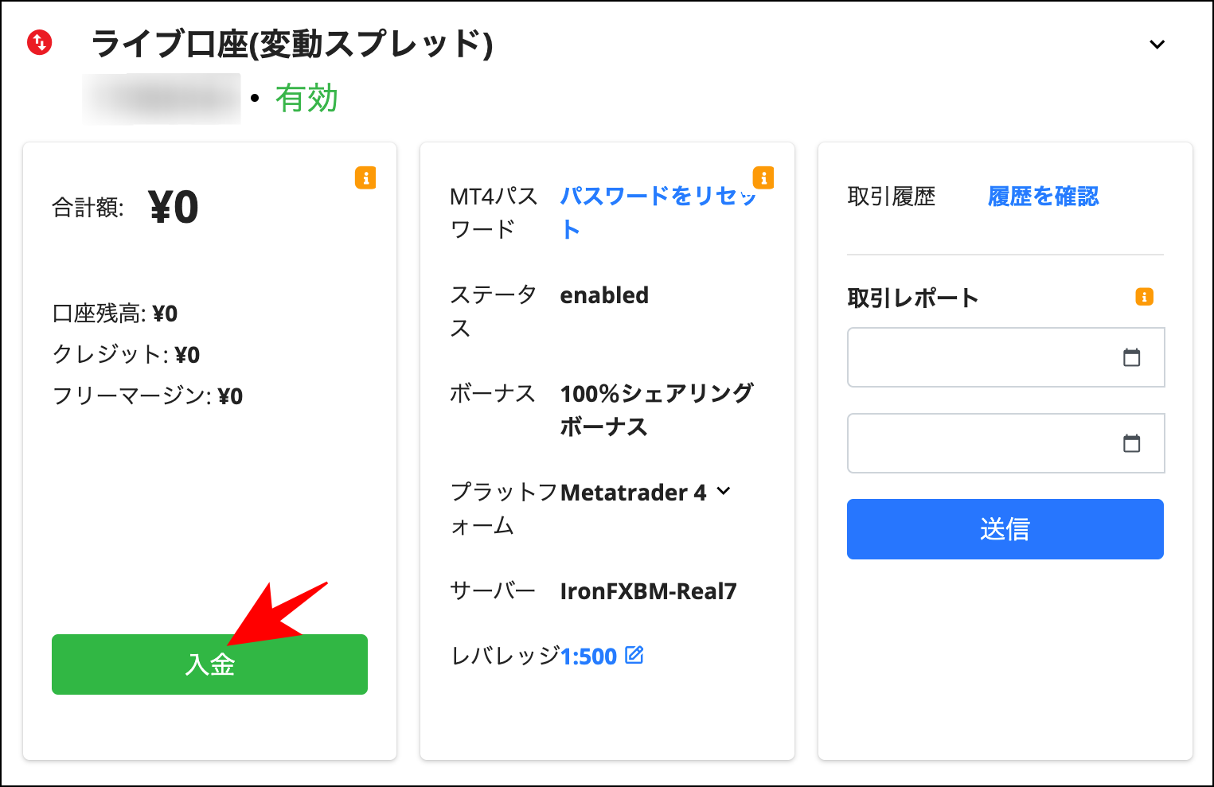Viewport: 1214px width, 787px height.
Task: Click the 入金 deposit button
Action: pos(209,664)
